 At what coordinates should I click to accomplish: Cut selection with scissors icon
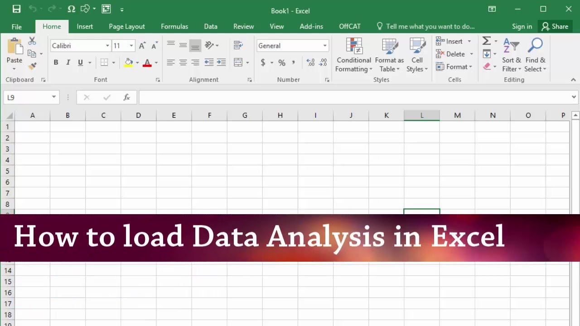32,41
